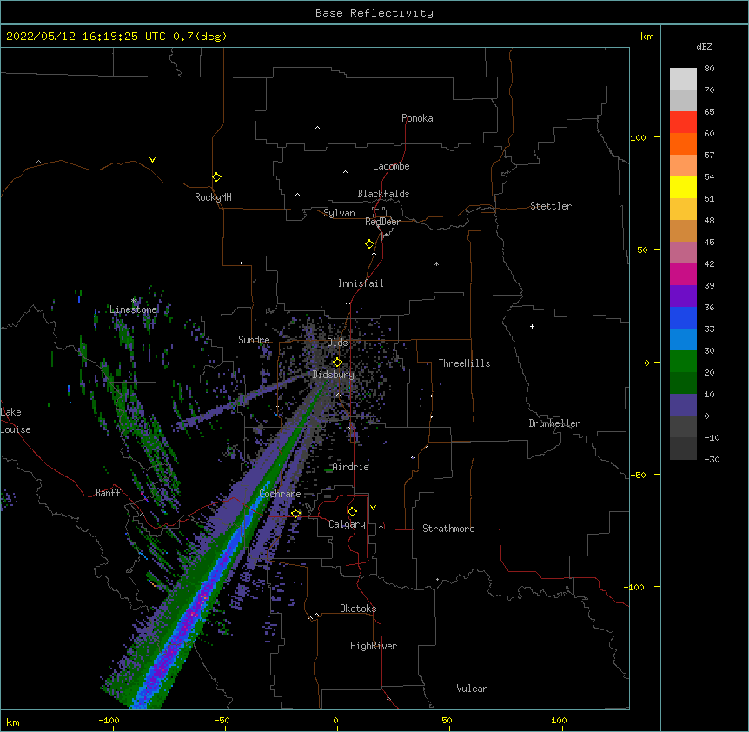The width and height of the screenshot is (749, 732).
Task: Pick the green 30-20 dBZ legend swatch
Action: pyautogui.click(x=683, y=362)
